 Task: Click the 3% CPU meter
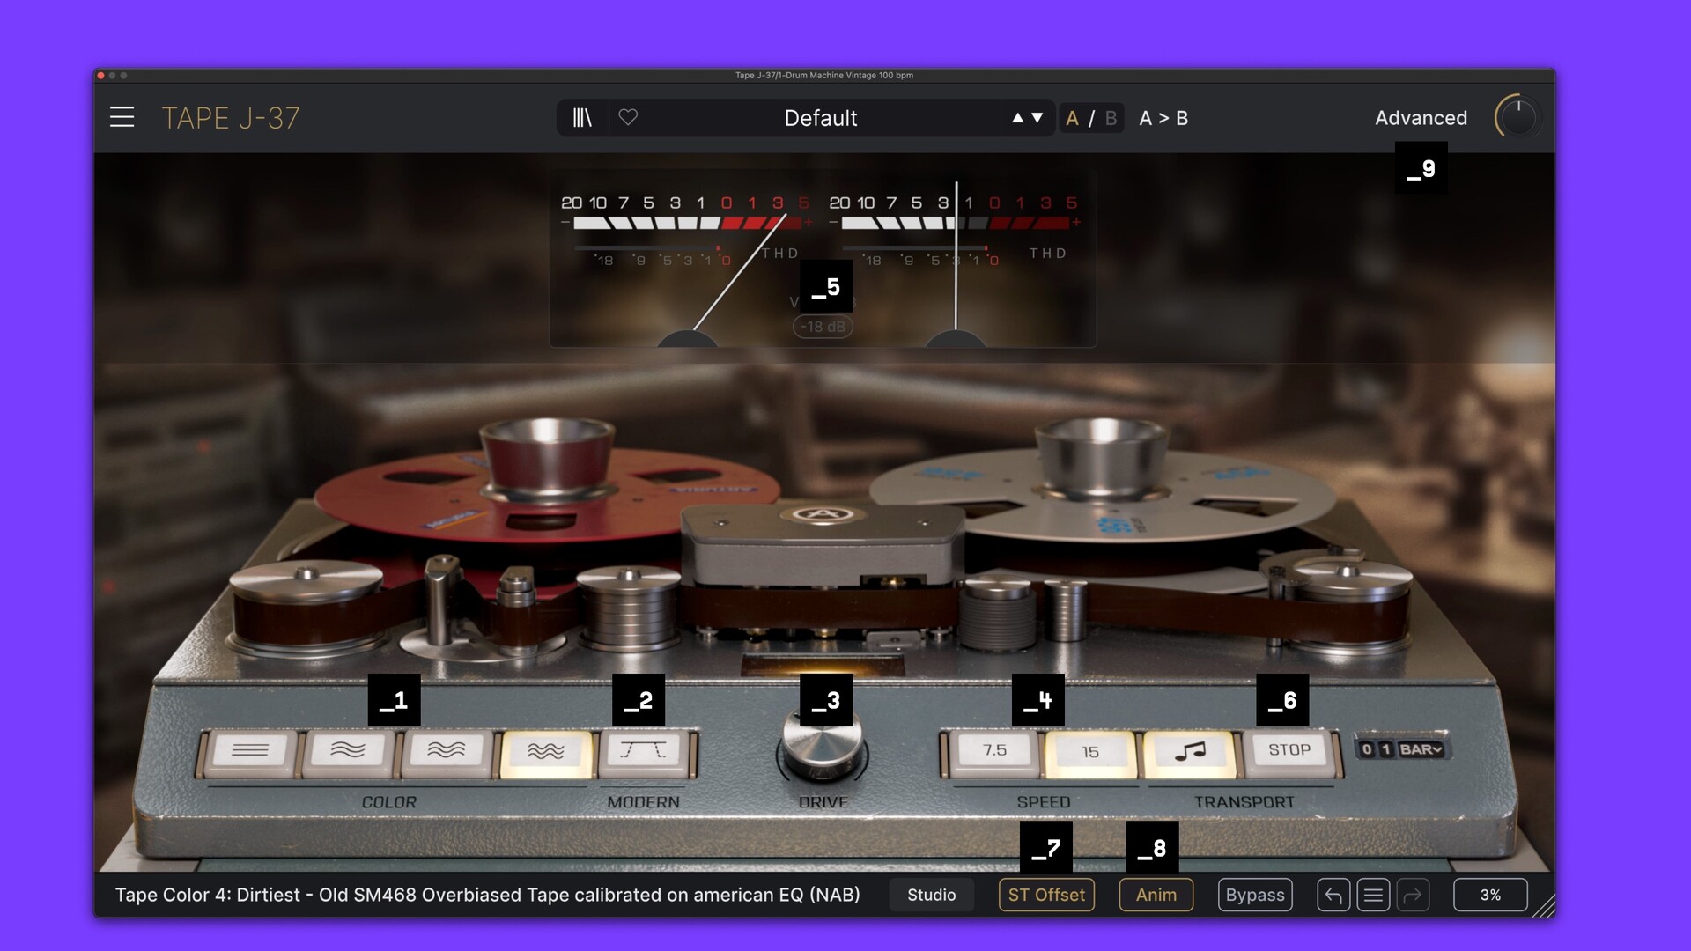(x=1490, y=895)
